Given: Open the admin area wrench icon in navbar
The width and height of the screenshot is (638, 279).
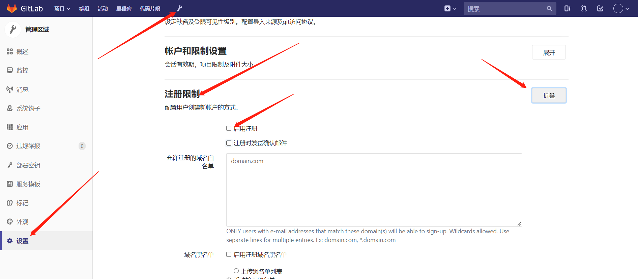Looking at the screenshot, I should point(179,8).
